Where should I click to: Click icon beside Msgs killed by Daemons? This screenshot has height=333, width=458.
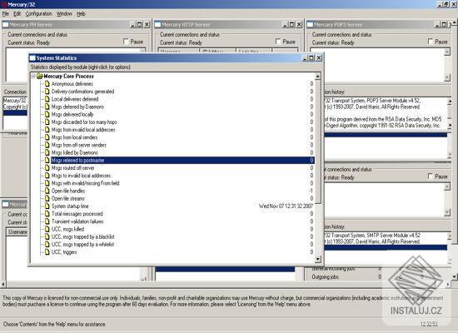[47, 152]
